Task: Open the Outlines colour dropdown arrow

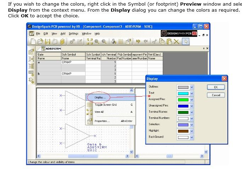Action: pyautogui.click(x=192, y=87)
